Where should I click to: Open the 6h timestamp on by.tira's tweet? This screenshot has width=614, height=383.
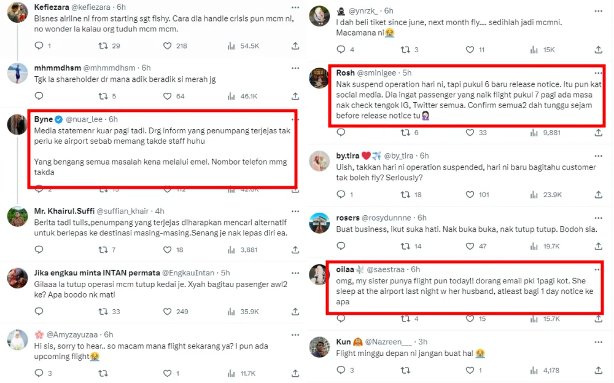point(424,156)
